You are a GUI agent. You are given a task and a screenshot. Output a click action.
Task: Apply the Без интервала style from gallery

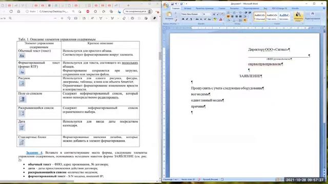[x=272, y=16]
